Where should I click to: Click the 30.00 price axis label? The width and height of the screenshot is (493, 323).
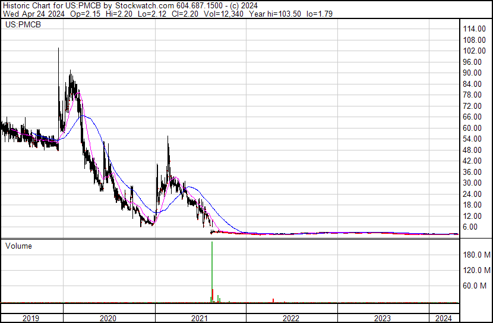pos(473,183)
